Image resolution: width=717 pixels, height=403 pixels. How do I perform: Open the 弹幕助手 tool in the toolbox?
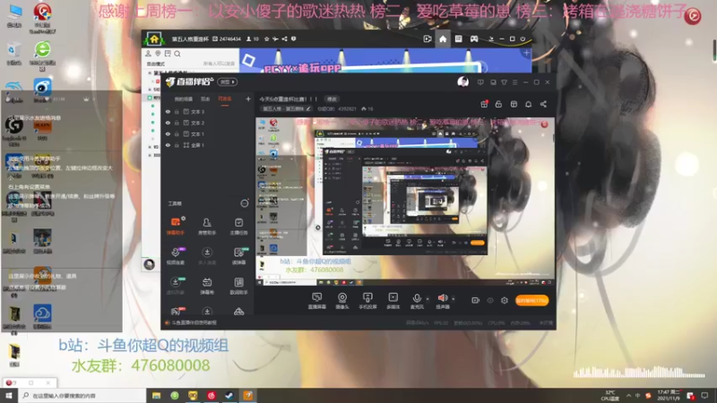(x=175, y=226)
